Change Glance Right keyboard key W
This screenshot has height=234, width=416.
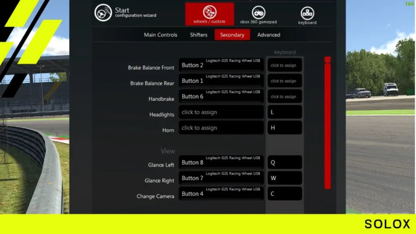pos(285,178)
